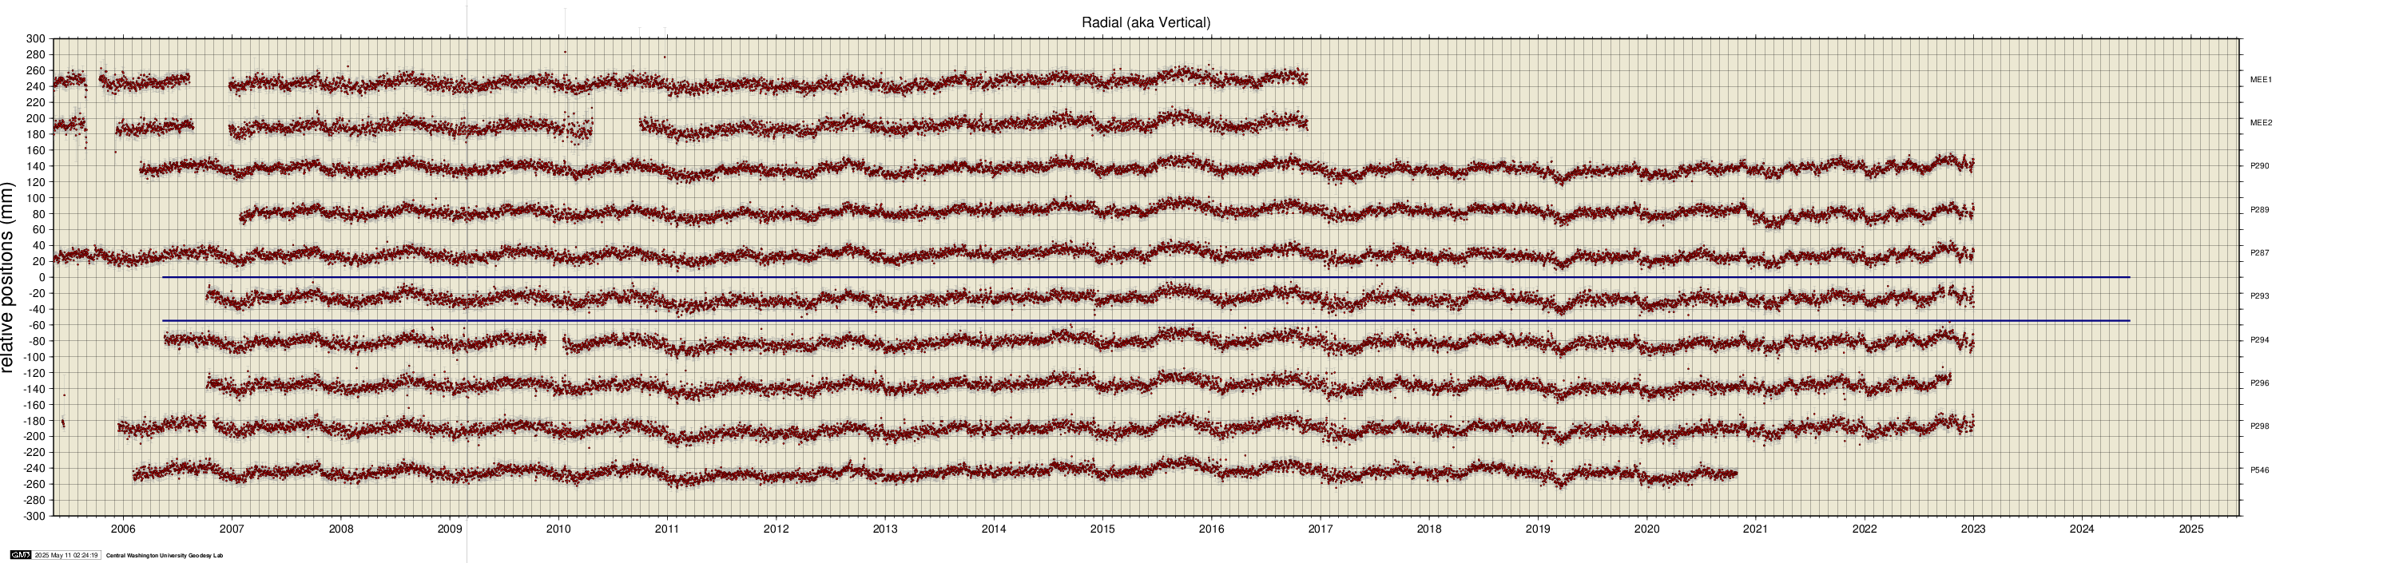This screenshot has width=2391, height=563.
Task: Select the 2020 year label
Action: tap(1646, 529)
